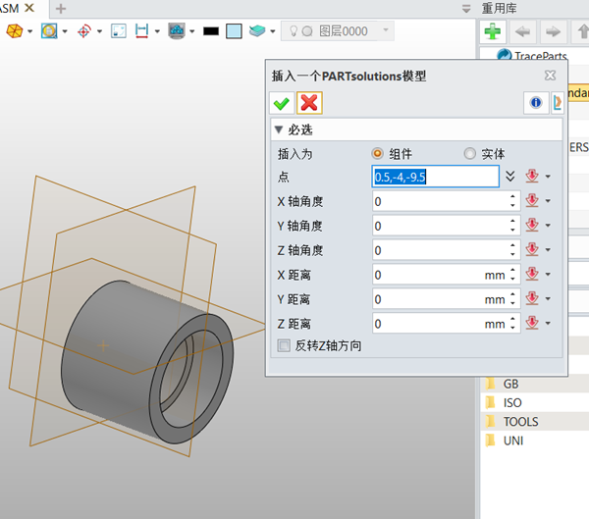Select the 实体 radio option

coord(469,154)
